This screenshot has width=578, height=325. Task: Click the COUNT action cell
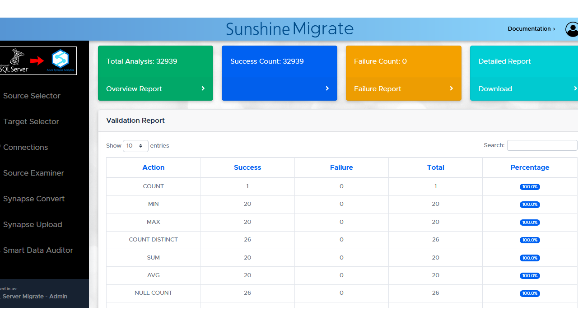[154, 186]
